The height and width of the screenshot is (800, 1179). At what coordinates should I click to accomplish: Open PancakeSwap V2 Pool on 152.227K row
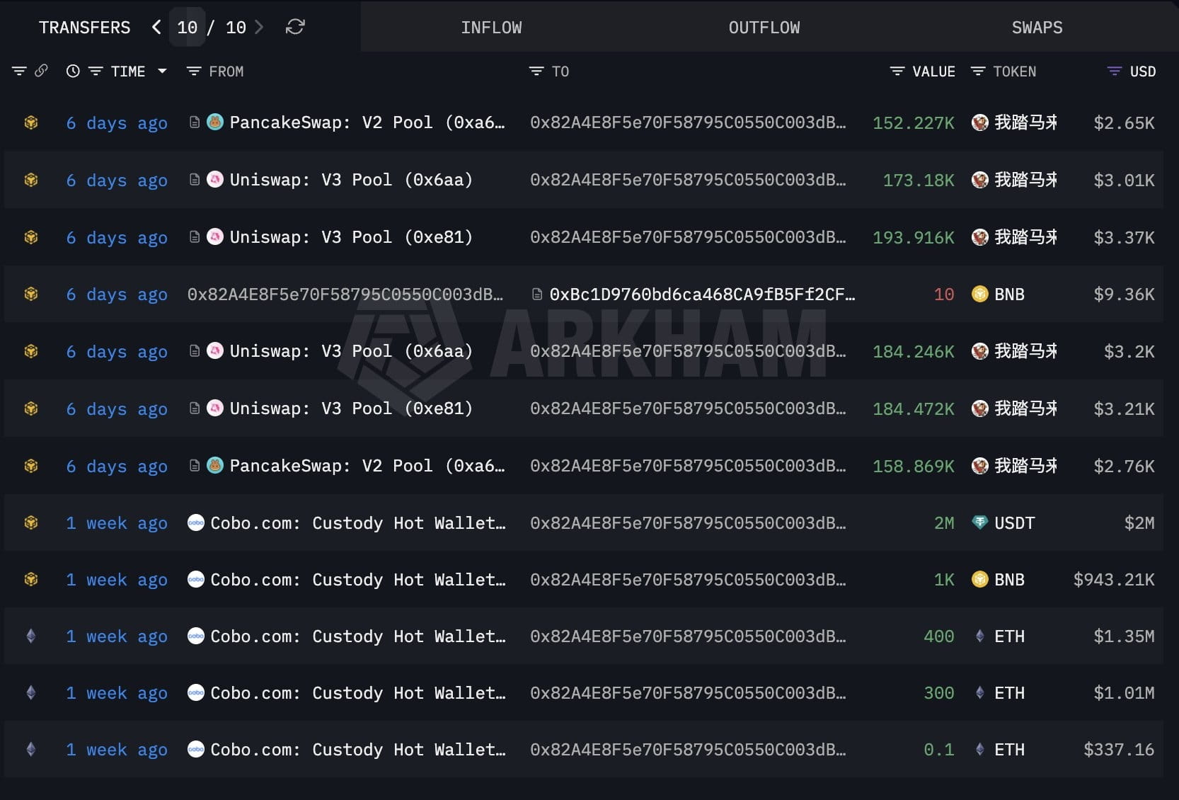coord(367,122)
